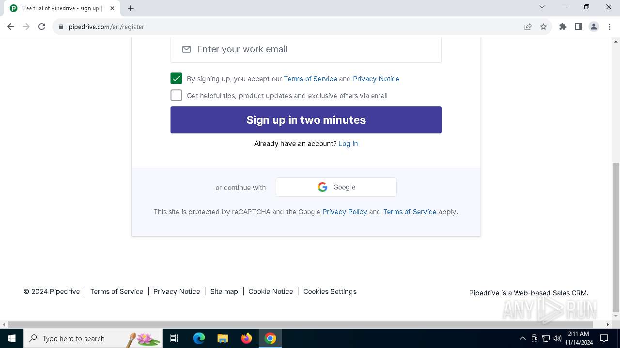The width and height of the screenshot is (620, 348).
Task: View site information padlock icon
Action: (x=61, y=27)
